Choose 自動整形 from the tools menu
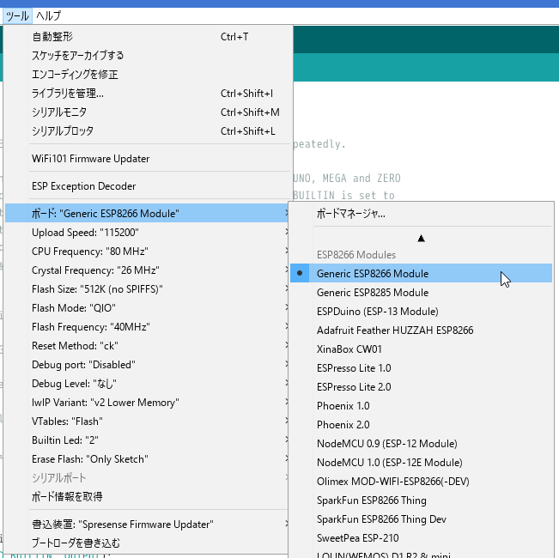The height and width of the screenshot is (558, 559). 147,37
